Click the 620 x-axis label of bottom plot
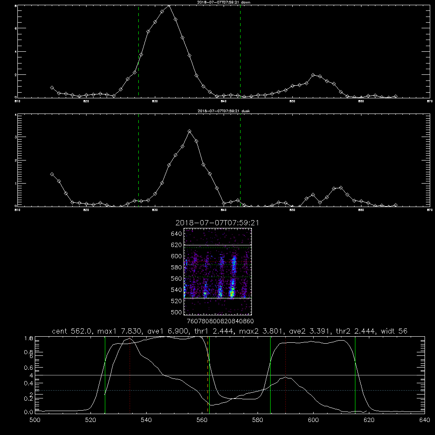Screen dimensions: 435x435 (x=369, y=420)
